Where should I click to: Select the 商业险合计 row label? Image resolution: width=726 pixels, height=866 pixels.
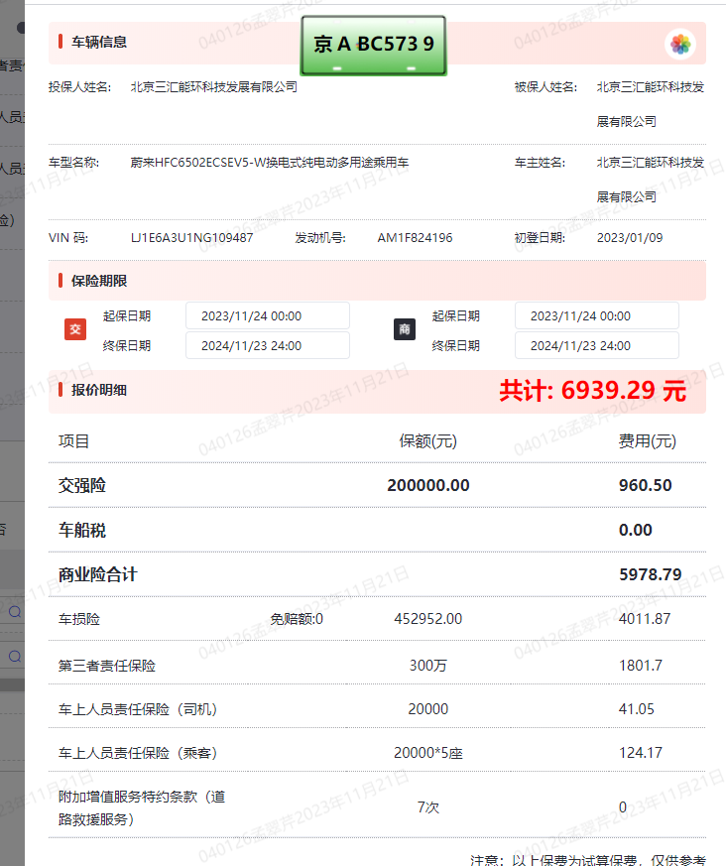(x=97, y=574)
